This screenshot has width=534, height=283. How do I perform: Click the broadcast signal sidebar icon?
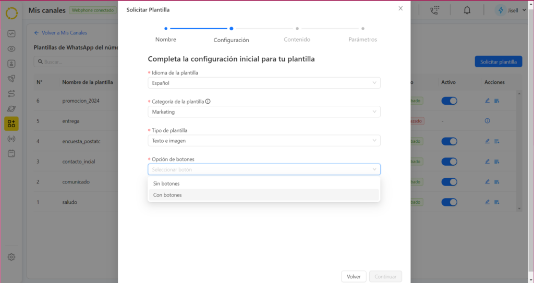tap(11, 139)
